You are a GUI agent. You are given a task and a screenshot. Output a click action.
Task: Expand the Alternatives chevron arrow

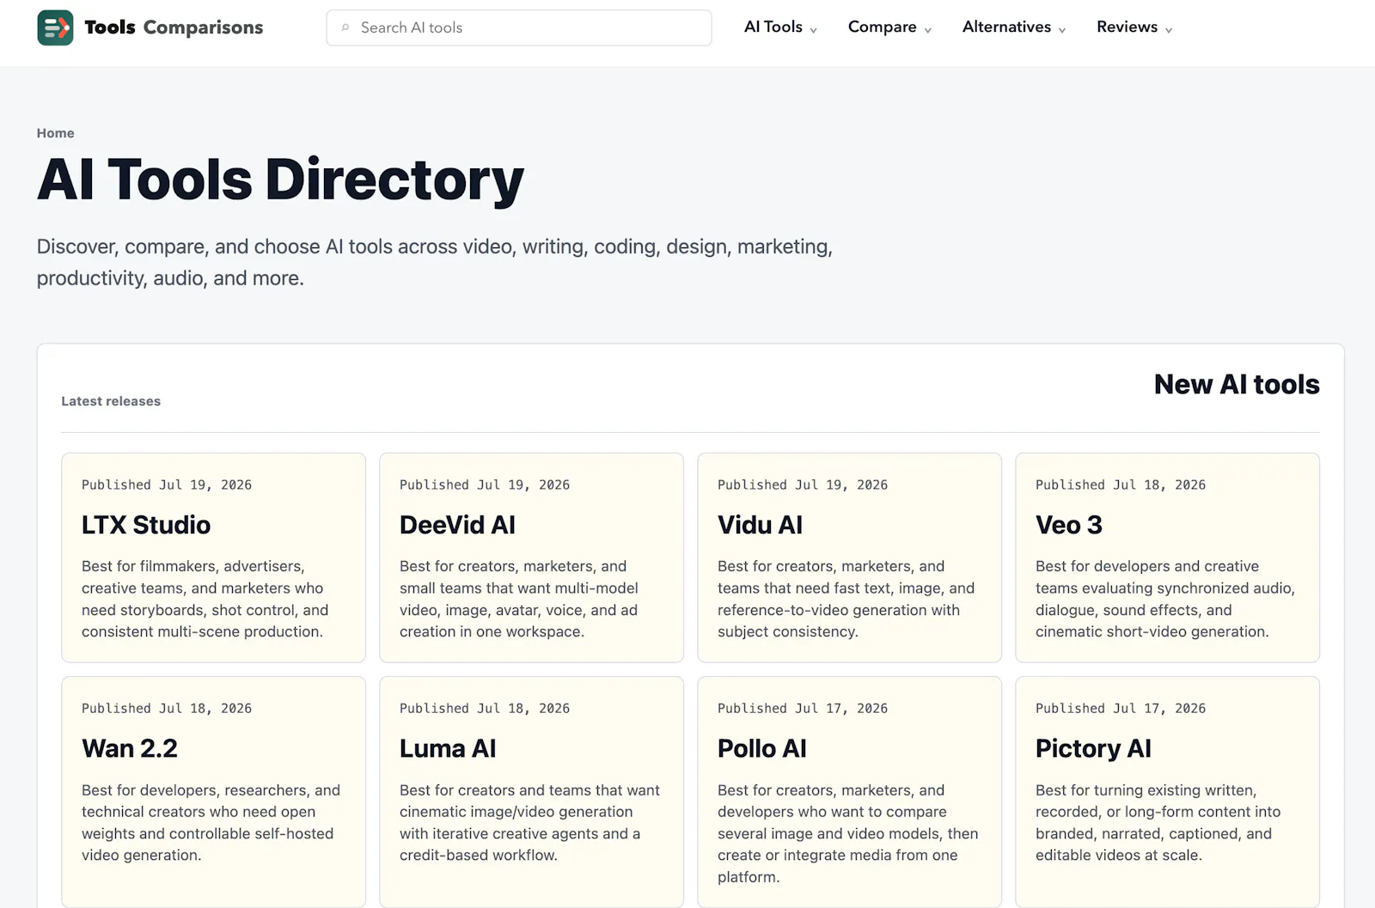(1062, 30)
